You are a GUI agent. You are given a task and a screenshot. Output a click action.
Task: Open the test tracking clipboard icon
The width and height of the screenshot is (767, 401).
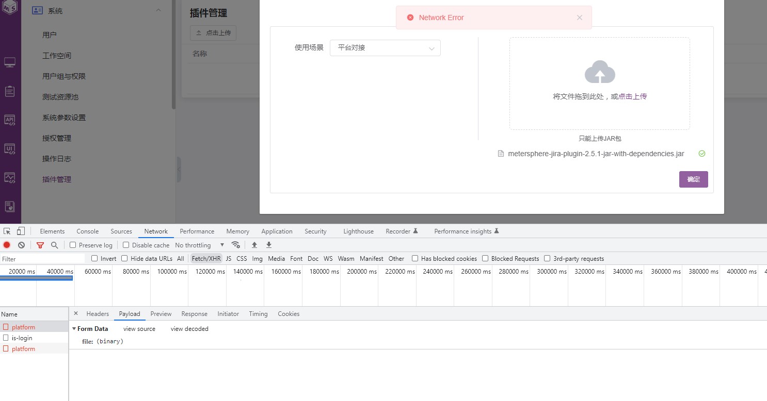point(10,91)
